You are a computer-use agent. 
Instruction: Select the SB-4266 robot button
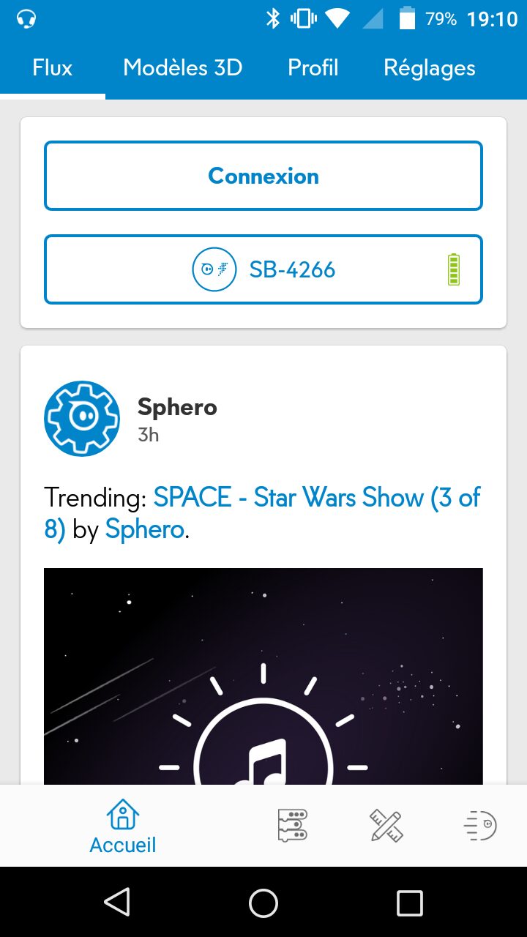click(x=293, y=269)
